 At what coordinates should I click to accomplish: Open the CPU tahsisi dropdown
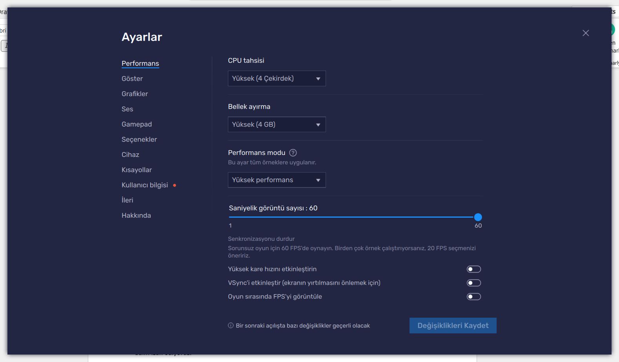coord(277,78)
